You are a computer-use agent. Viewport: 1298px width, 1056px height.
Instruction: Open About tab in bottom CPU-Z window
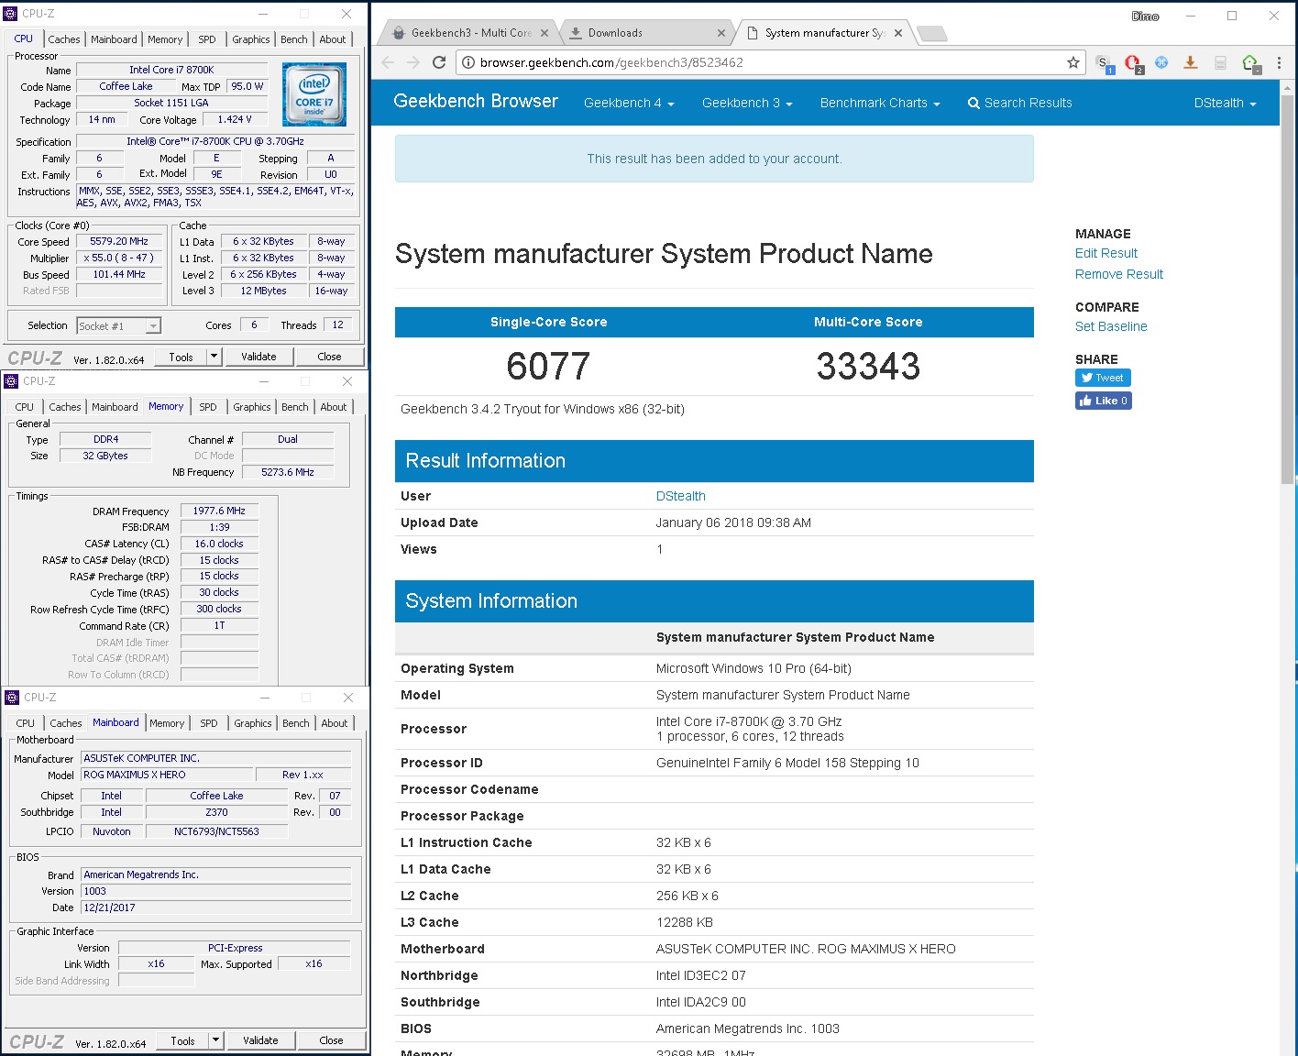point(335,723)
